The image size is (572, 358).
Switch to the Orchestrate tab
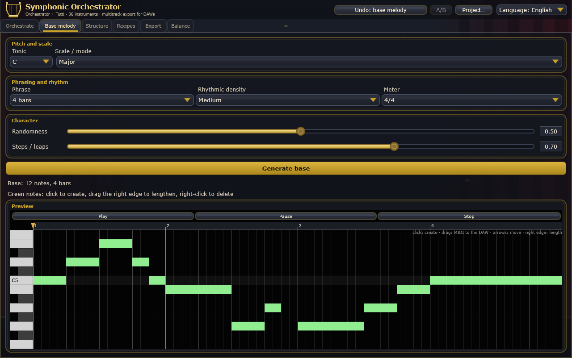point(20,26)
